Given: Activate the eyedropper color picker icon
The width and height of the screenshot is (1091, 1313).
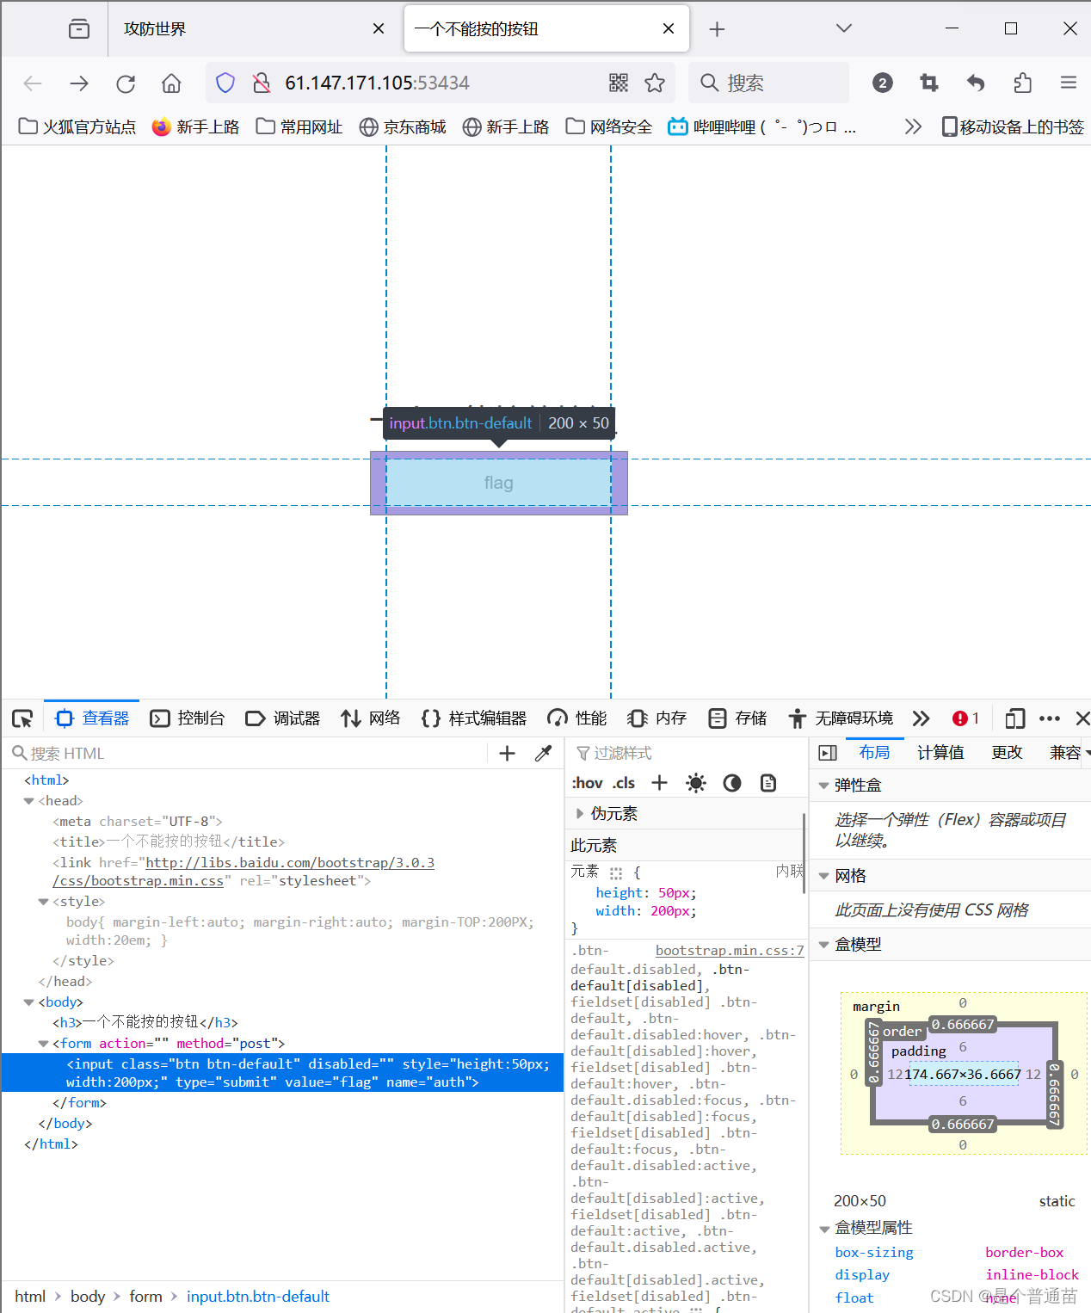Looking at the screenshot, I should pos(543,753).
